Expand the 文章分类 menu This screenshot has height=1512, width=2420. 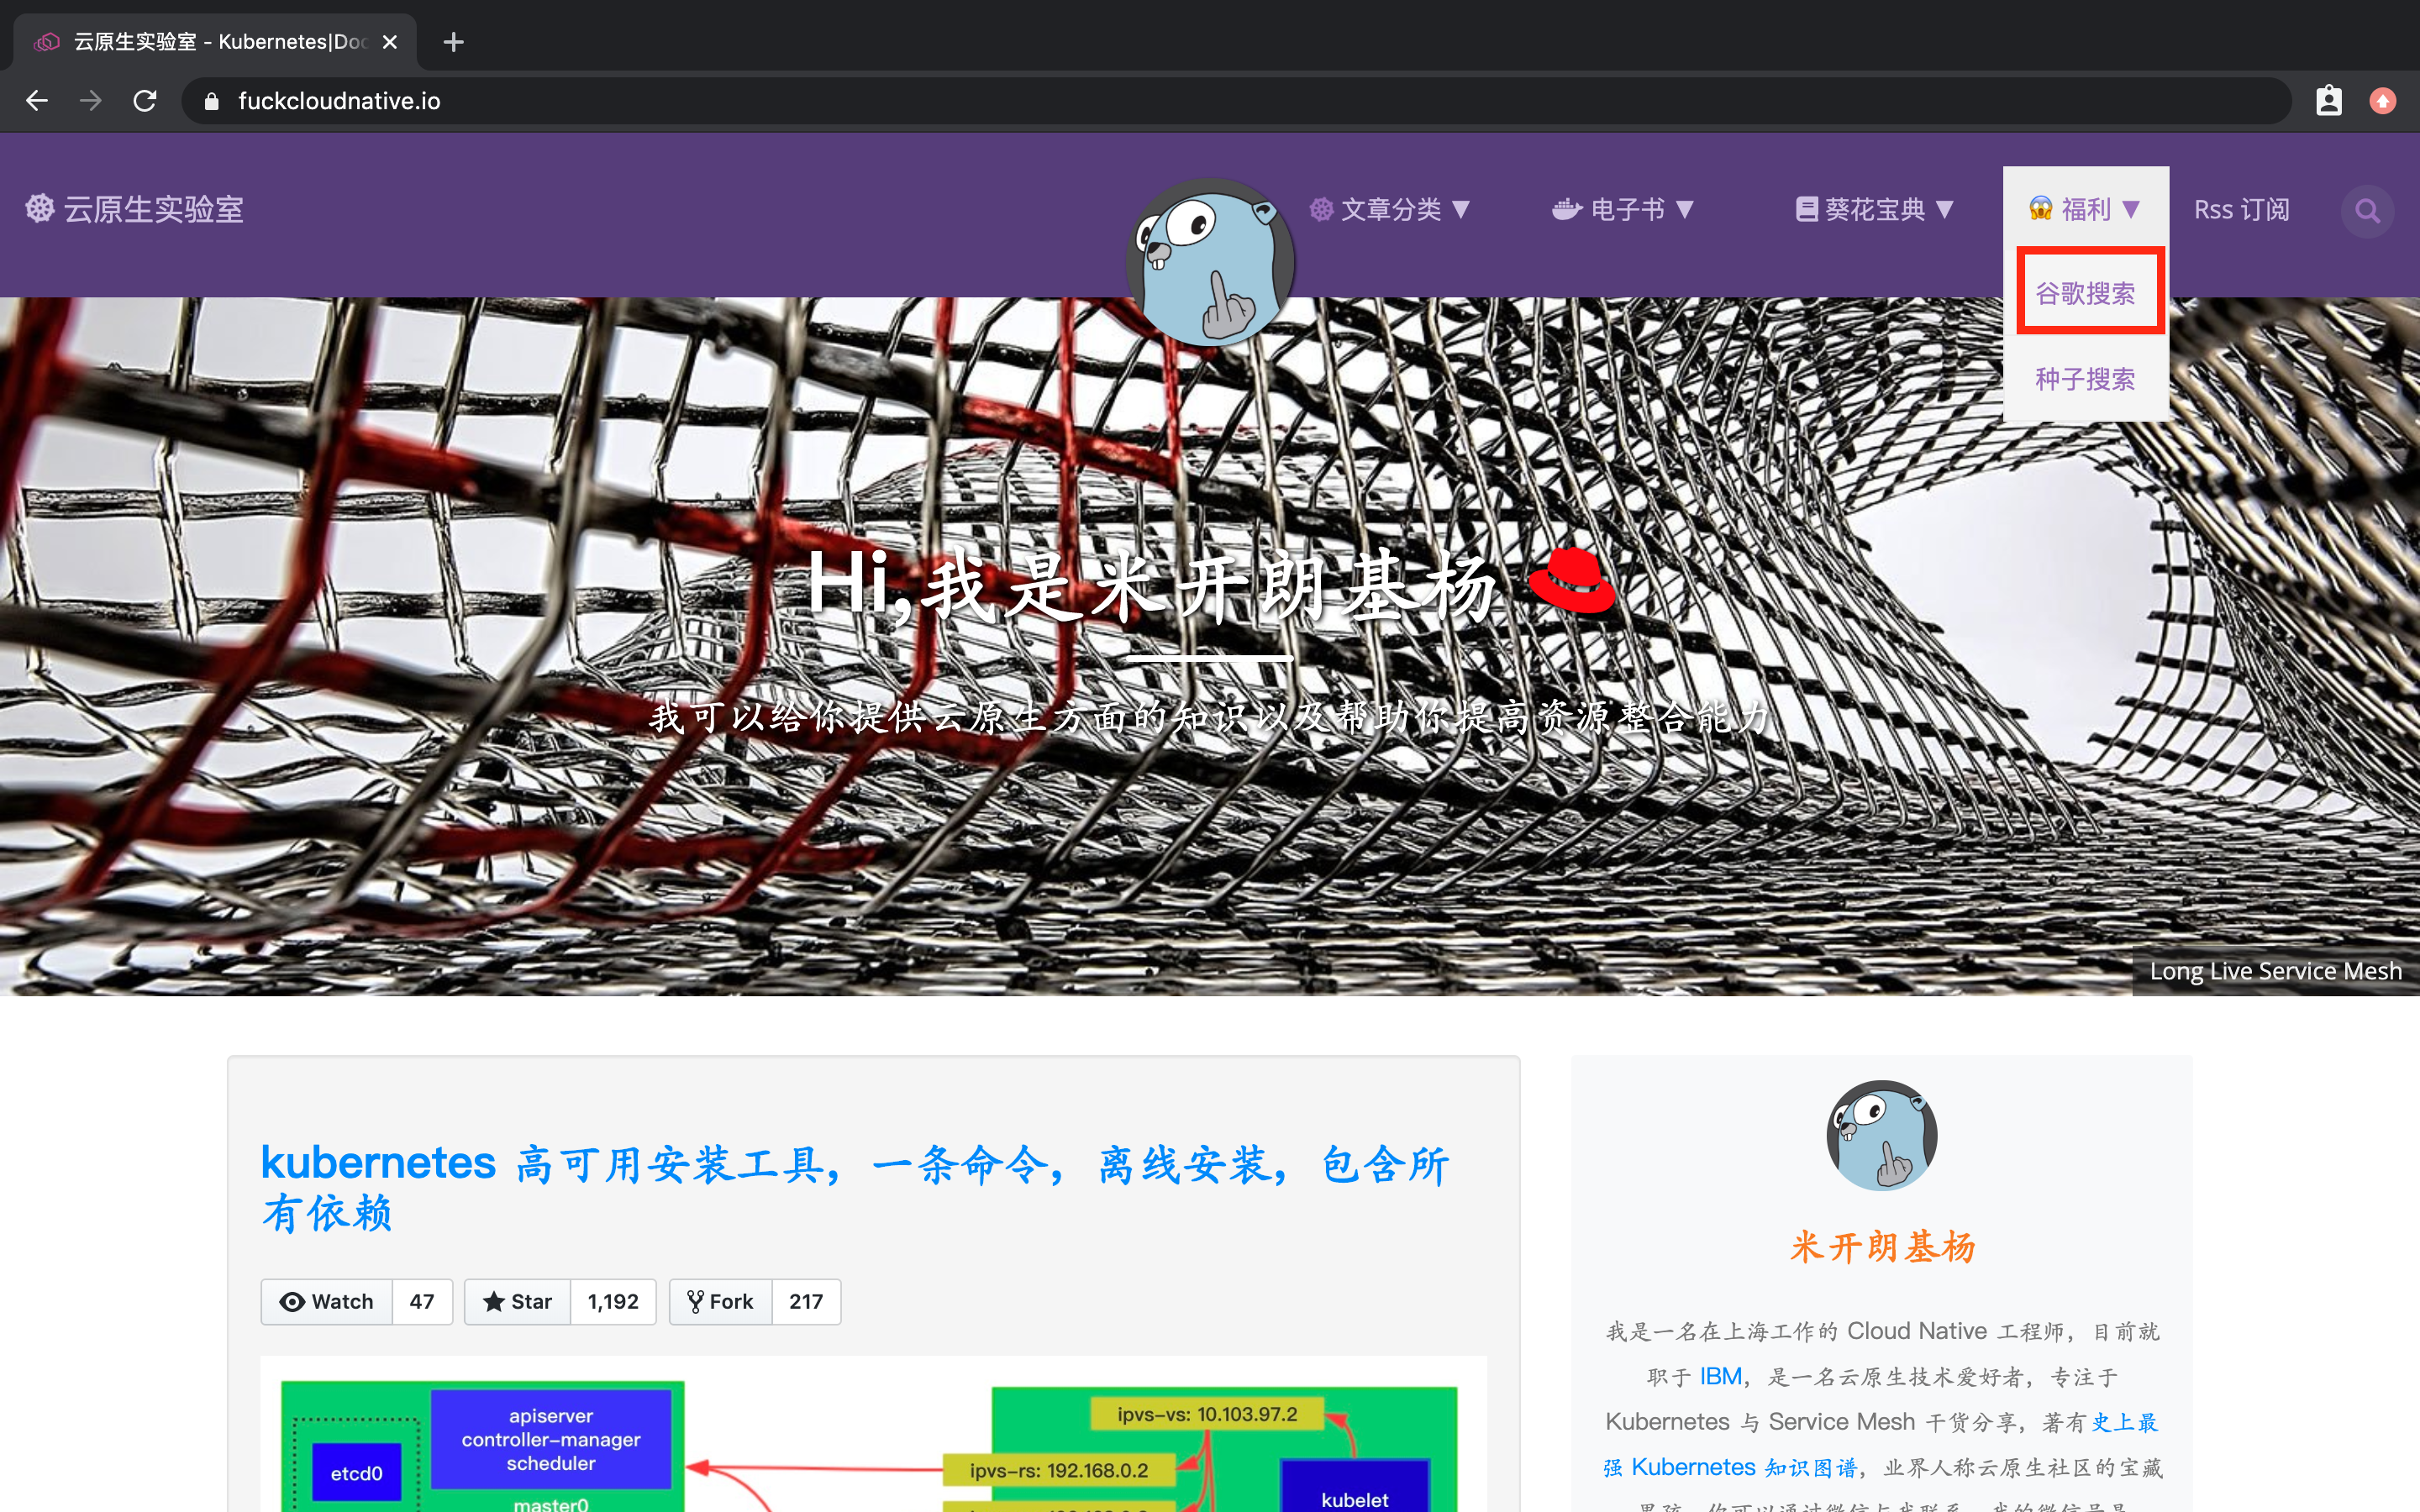pyautogui.click(x=1390, y=209)
